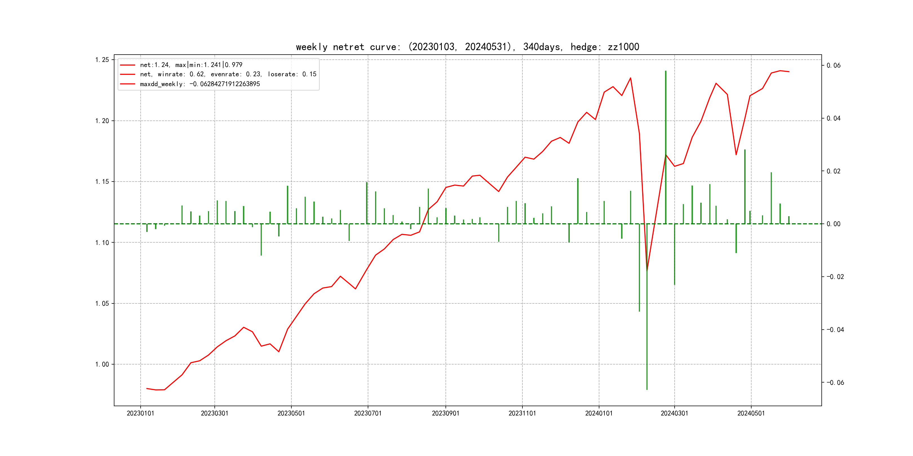
Task: Click the 0.06 right axis tick label
Action: point(833,66)
